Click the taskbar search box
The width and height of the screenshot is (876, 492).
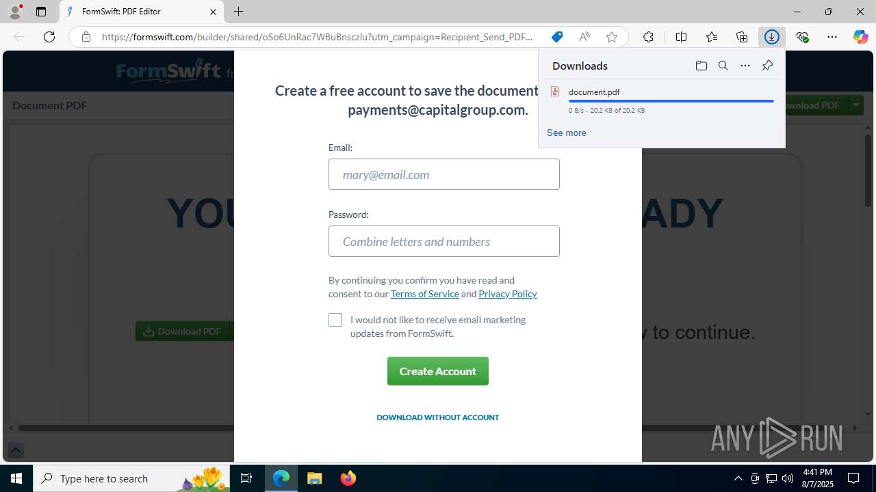coord(131,478)
